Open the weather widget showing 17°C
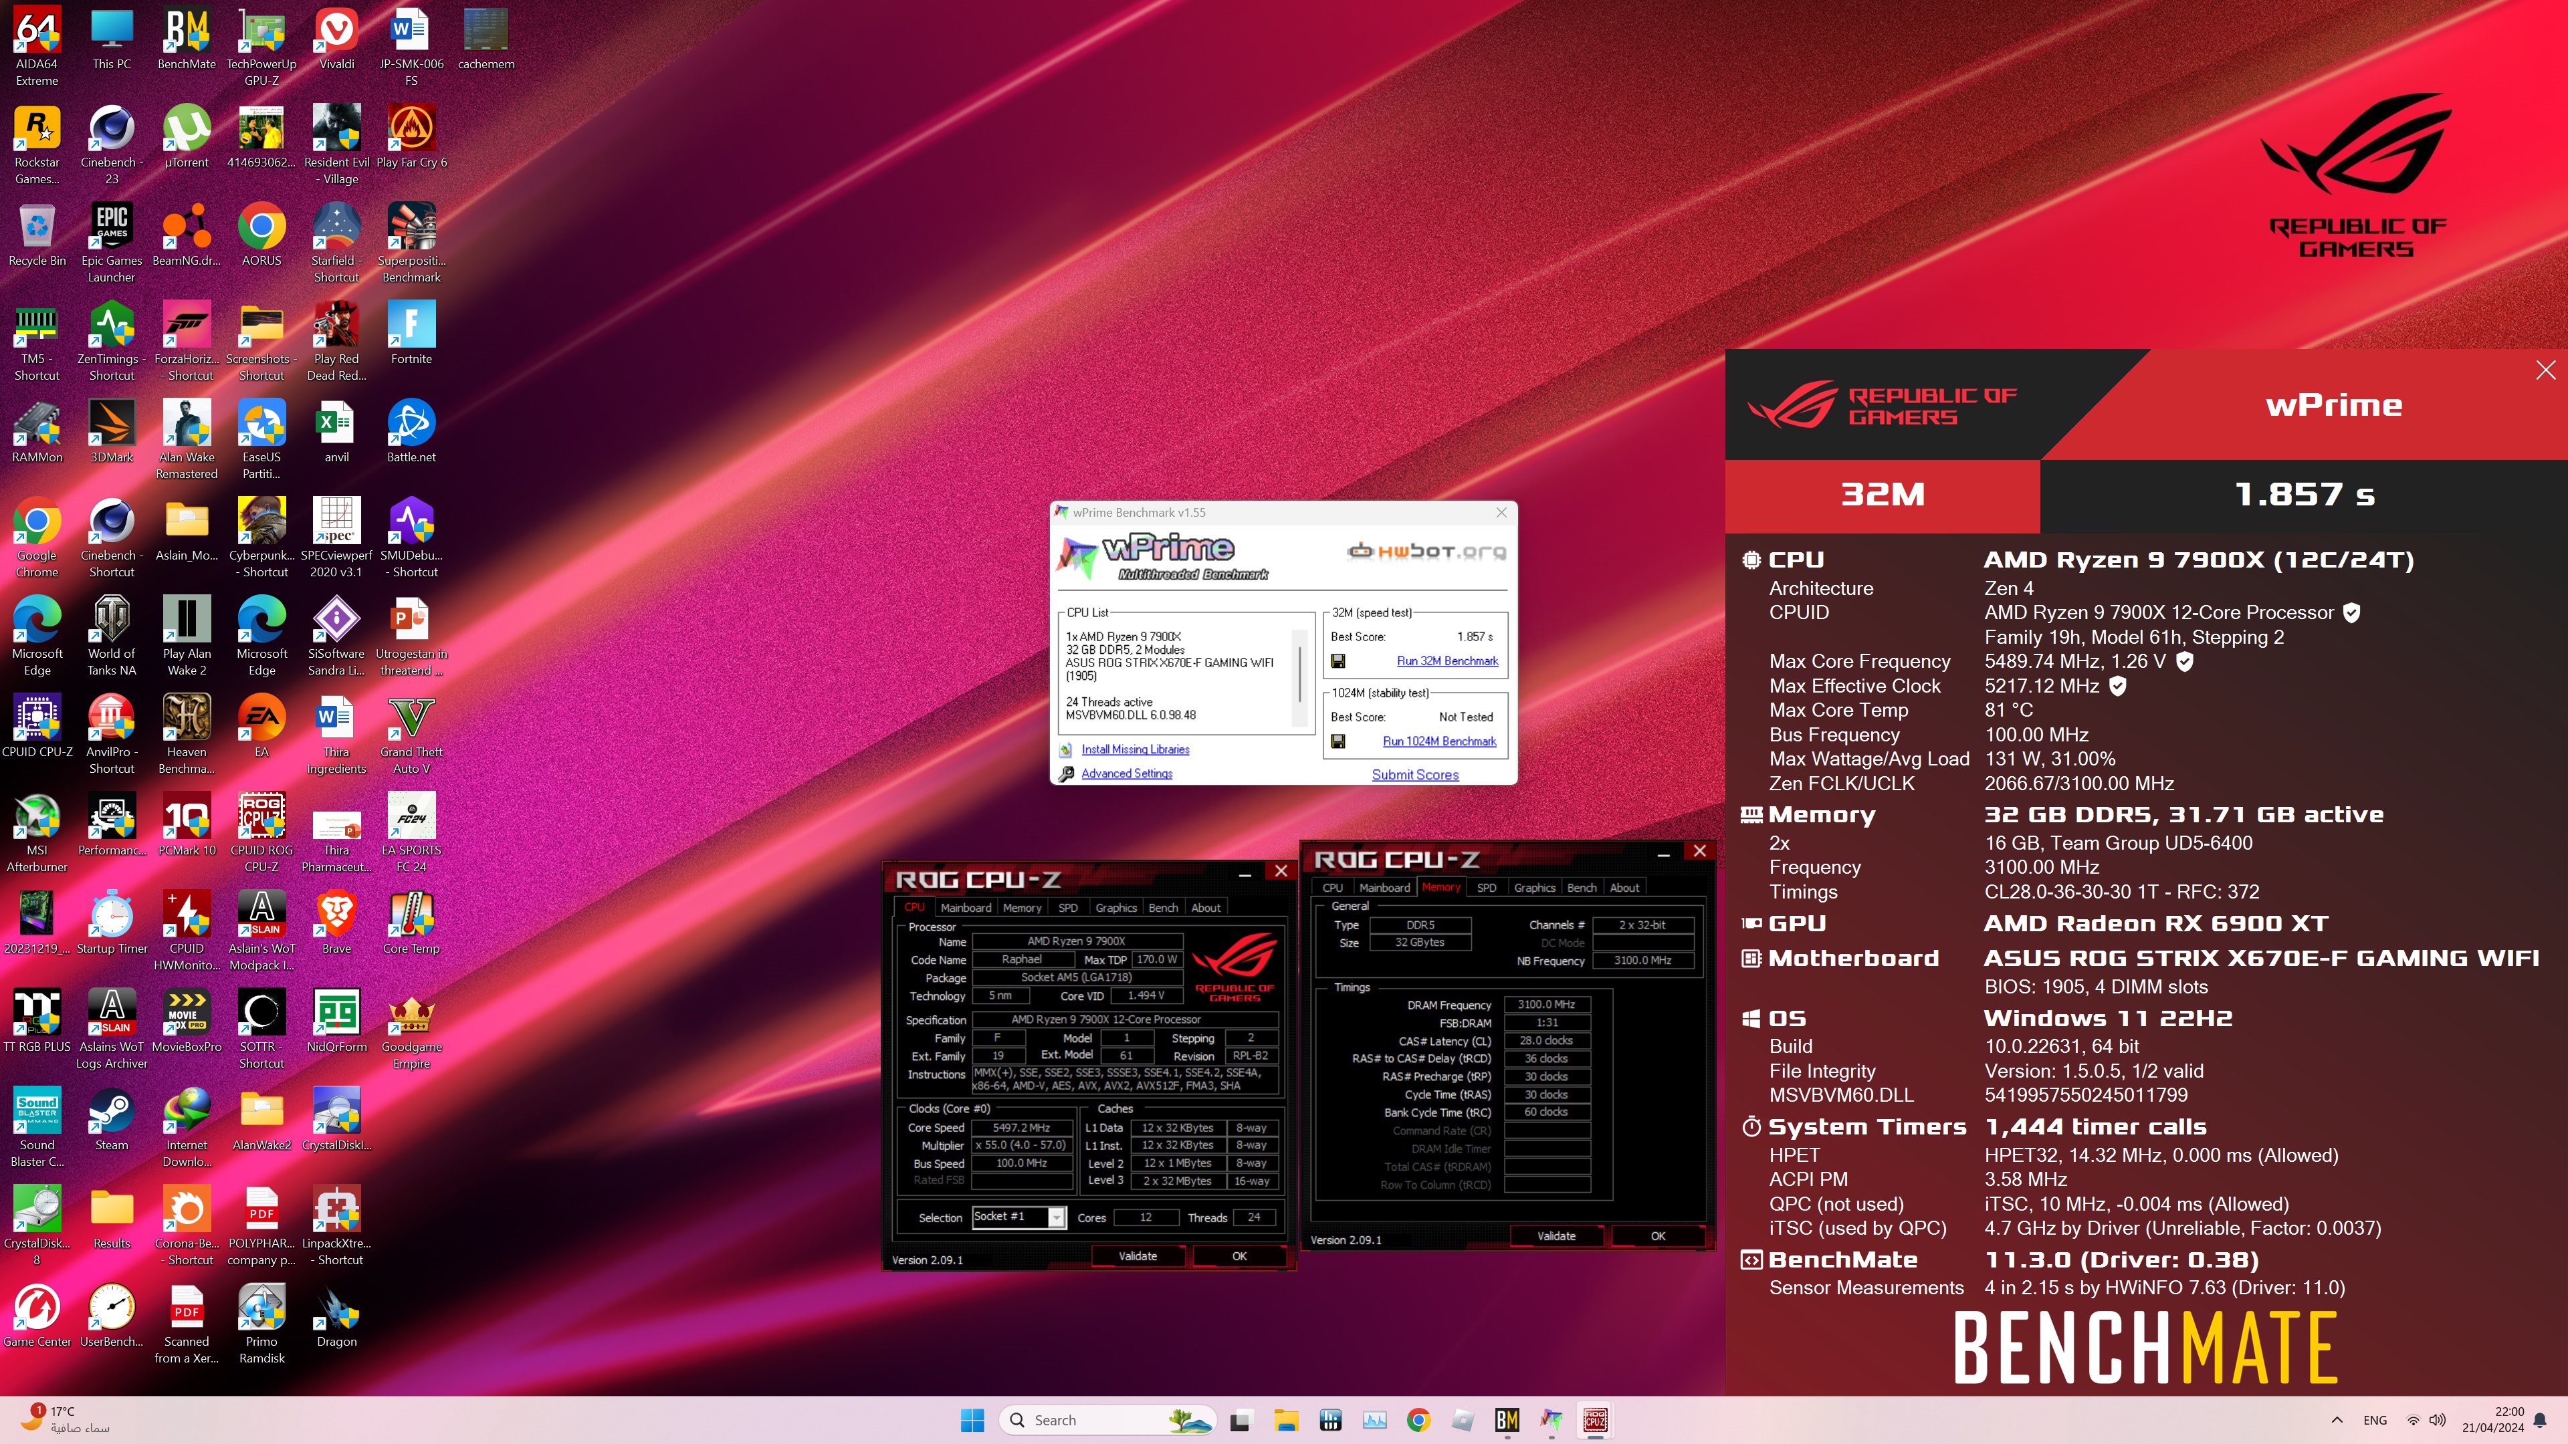Viewport: 2568px width, 1444px height. tap(66, 1420)
